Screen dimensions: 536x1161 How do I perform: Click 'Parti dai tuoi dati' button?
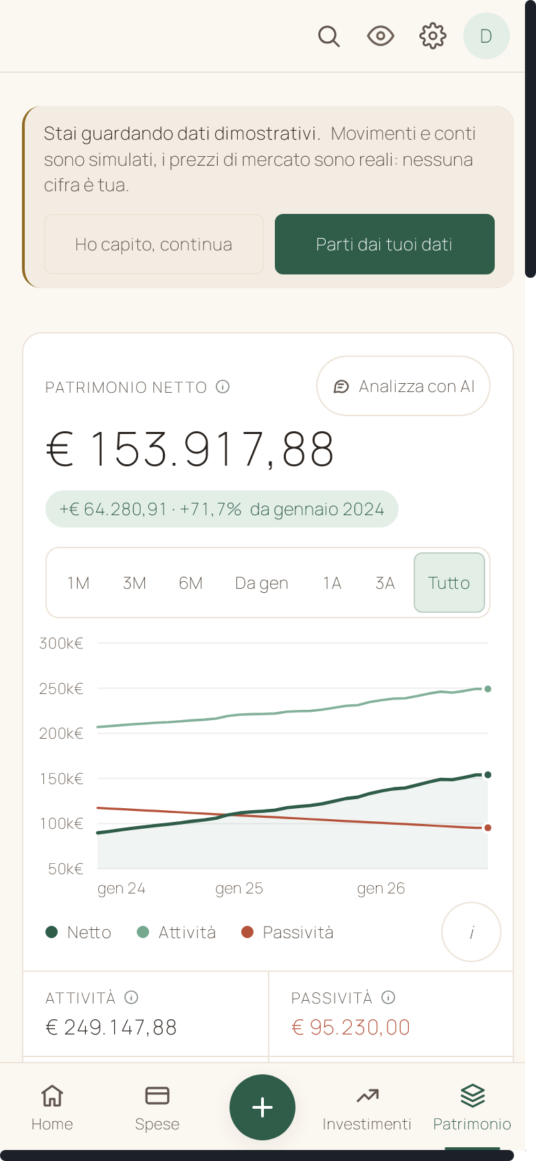[x=385, y=244]
